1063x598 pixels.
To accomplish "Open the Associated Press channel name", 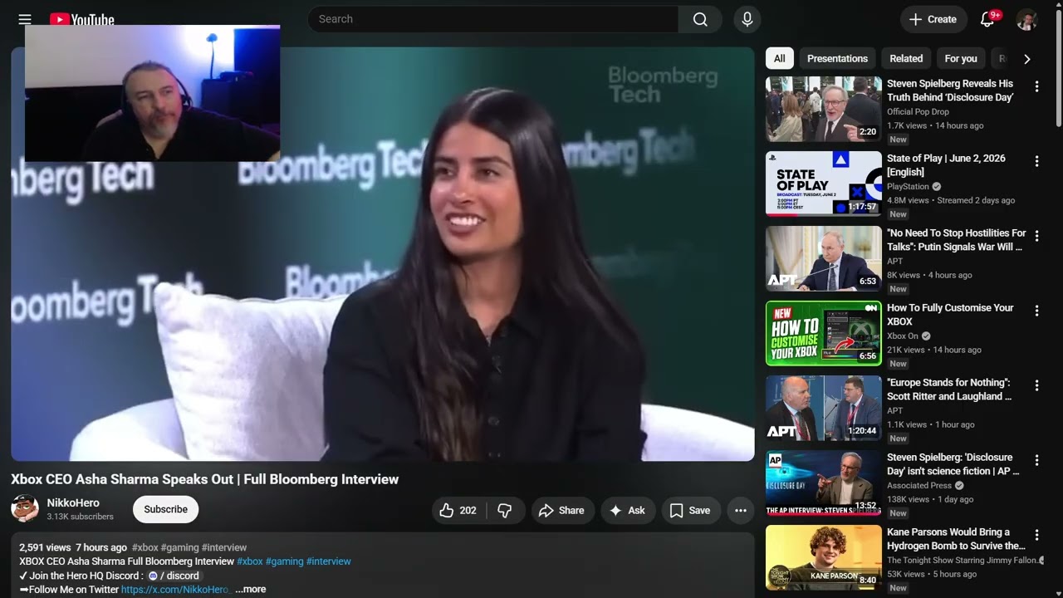I will (919, 486).
